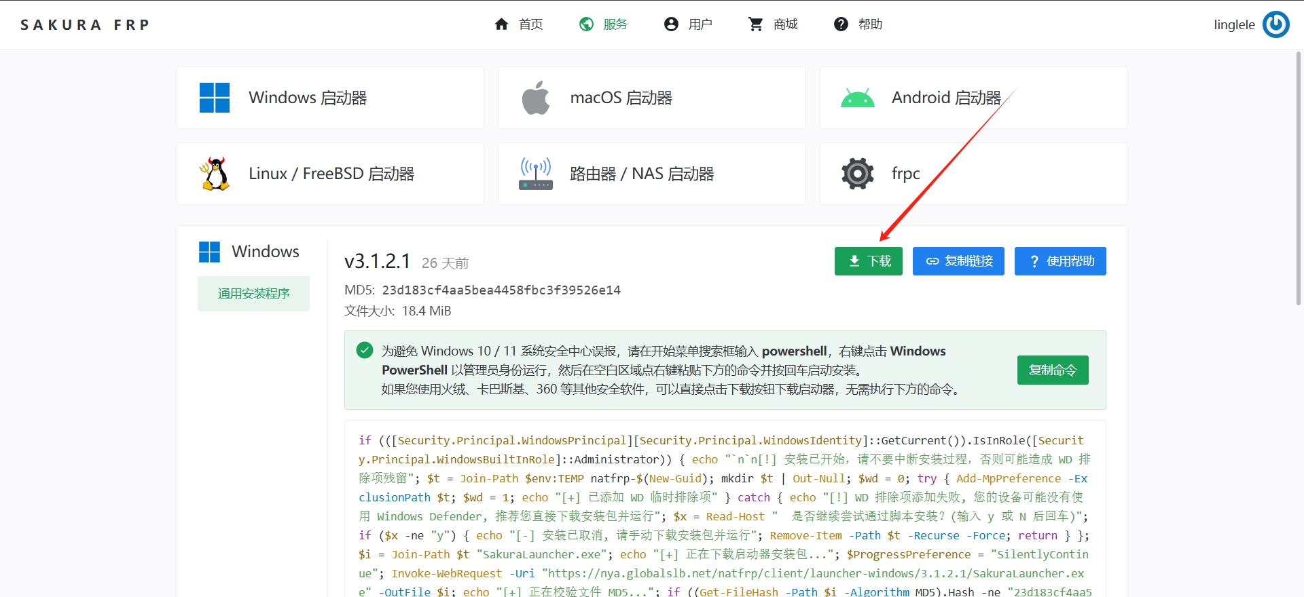Open the 帮助 menu
1304x597 pixels.
870,24
